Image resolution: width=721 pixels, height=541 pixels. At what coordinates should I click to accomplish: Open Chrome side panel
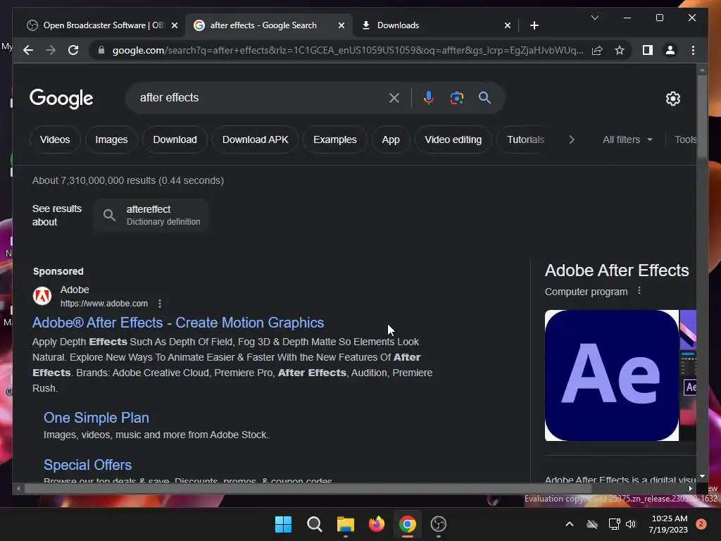[648, 50]
